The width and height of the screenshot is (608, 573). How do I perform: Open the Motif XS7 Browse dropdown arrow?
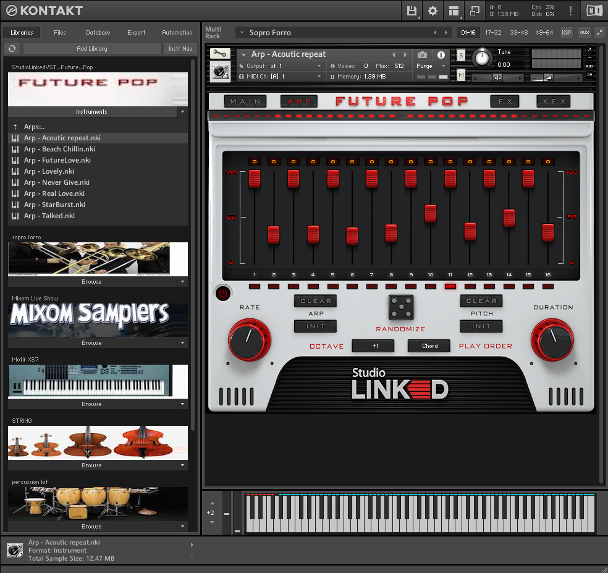pos(183,404)
